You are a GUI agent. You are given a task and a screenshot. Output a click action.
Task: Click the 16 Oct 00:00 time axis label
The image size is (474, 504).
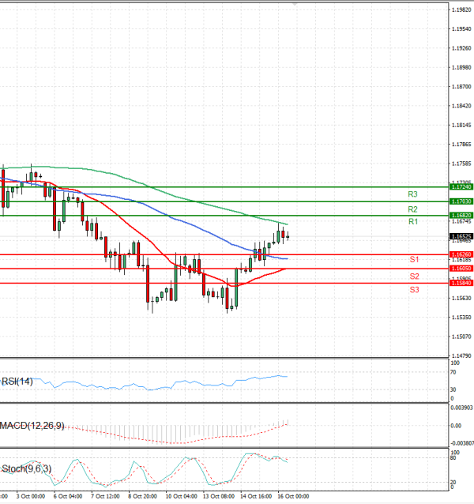click(x=292, y=496)
